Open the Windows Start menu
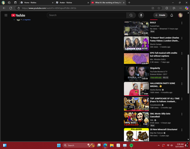Image resolution: width=190 pixels, height=149 pixels. 59,145
